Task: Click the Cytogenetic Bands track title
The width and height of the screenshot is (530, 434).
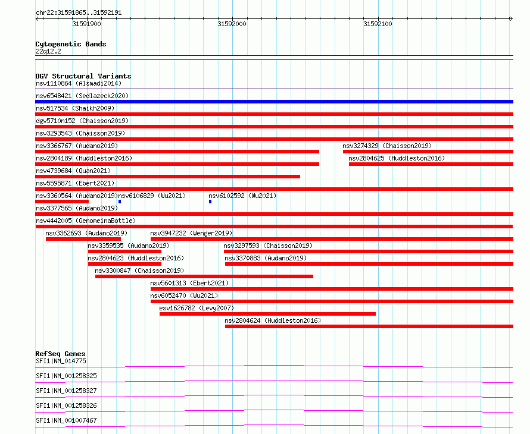Action: 71,44
